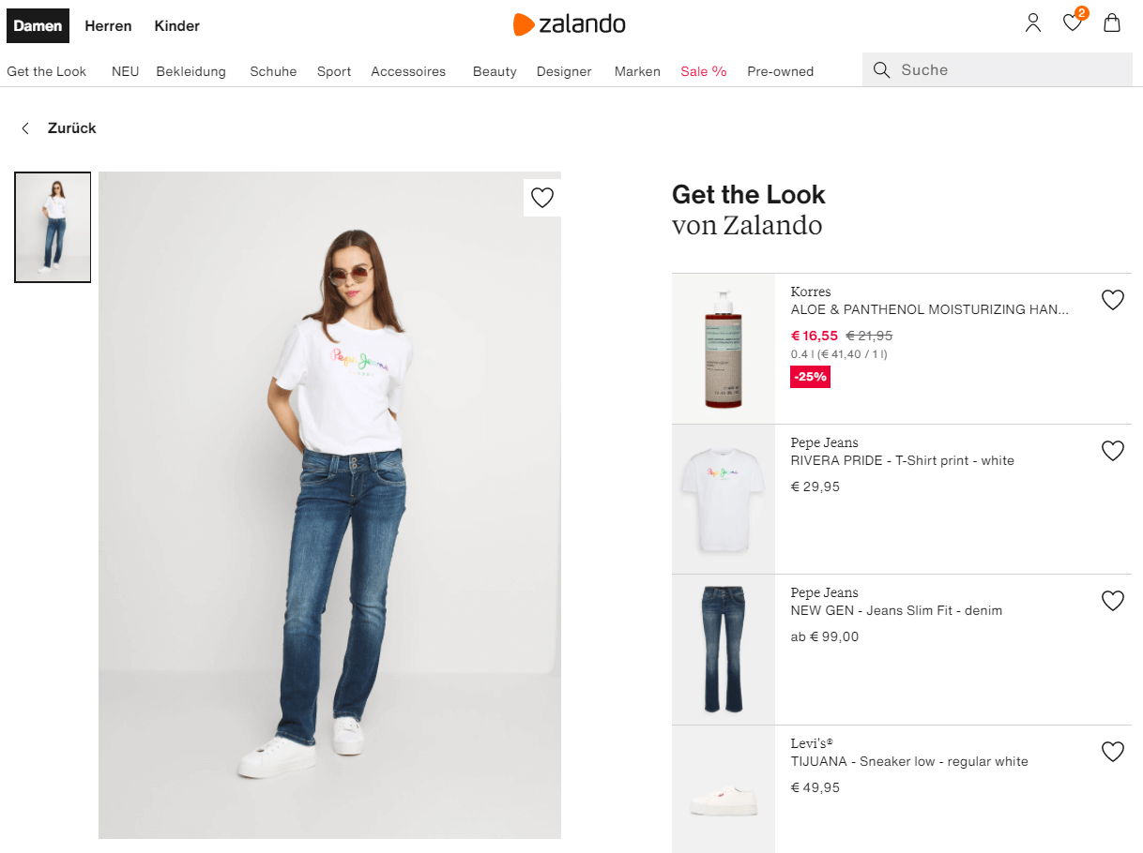Screen dimensions: 1143x853
Task: Select the Kinder tab
Action: (x=177, y=26)
